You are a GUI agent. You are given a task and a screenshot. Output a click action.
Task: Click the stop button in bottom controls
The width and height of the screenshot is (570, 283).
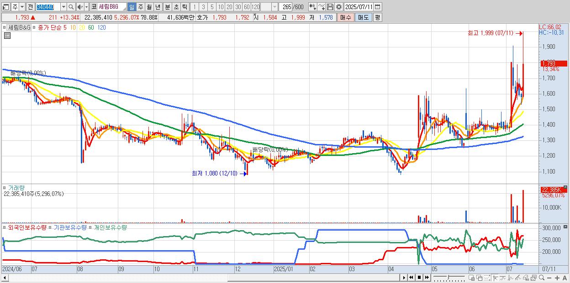coord(419,278)
